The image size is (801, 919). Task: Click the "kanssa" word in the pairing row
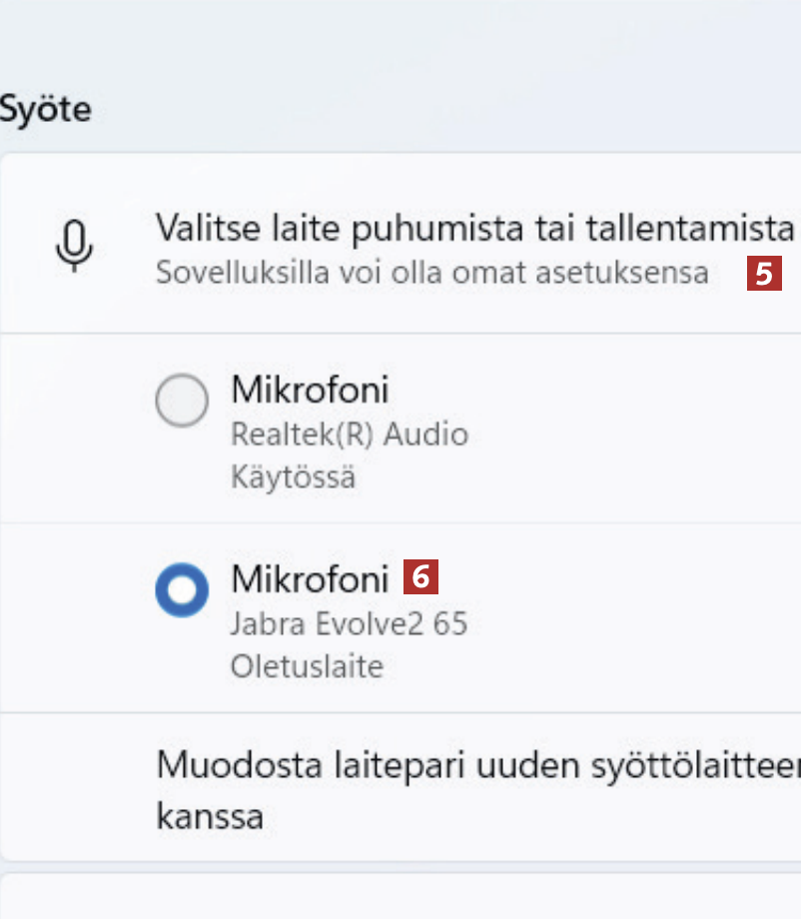210,816
